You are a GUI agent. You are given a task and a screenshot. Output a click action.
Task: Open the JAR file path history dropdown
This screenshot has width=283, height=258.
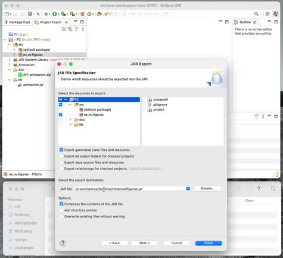(x=188, y=189)
